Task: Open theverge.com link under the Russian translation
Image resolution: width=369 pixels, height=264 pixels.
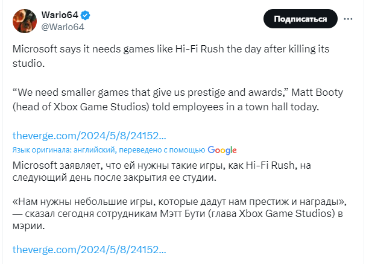Action: click(89, 249)
